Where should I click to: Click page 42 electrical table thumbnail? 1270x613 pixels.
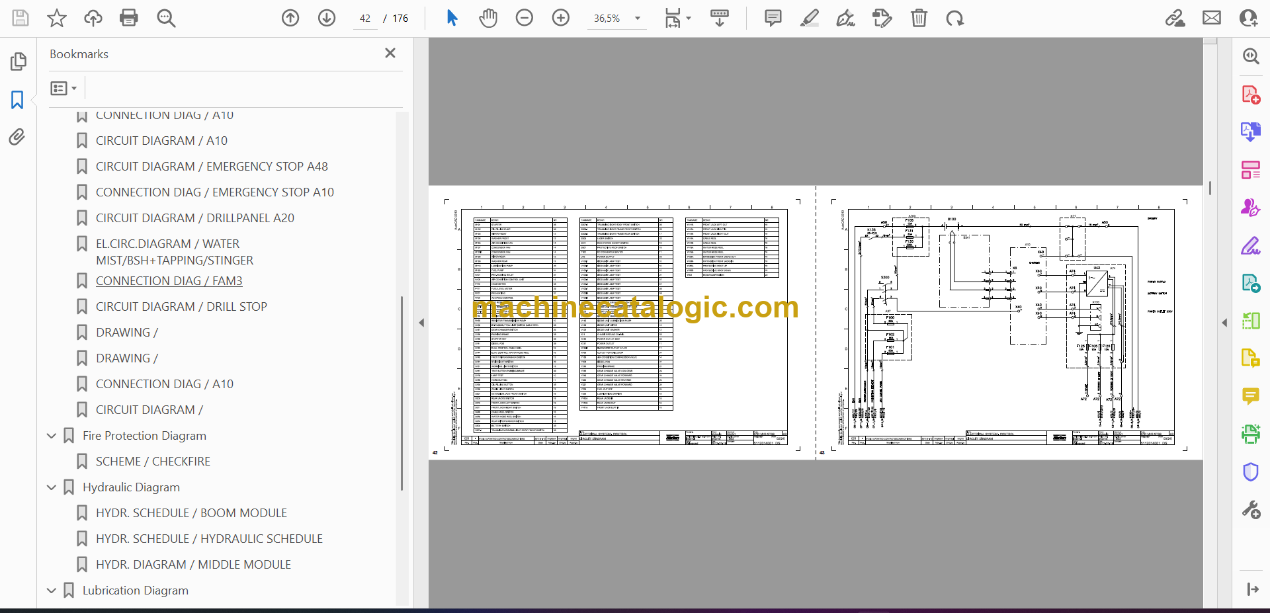click(x=622, y=323)
